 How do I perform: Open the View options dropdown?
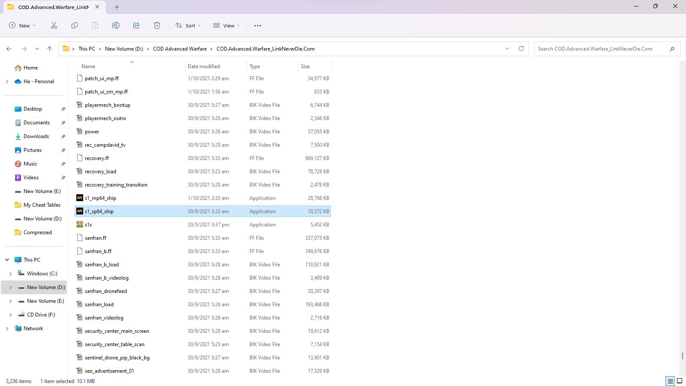[x=226, y=25]
